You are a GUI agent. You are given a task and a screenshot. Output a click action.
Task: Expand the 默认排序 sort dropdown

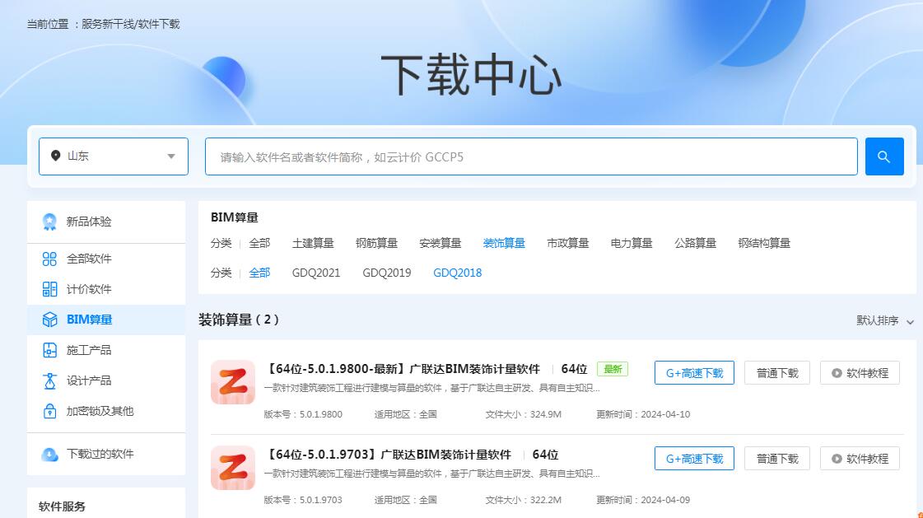pos(885,321)
